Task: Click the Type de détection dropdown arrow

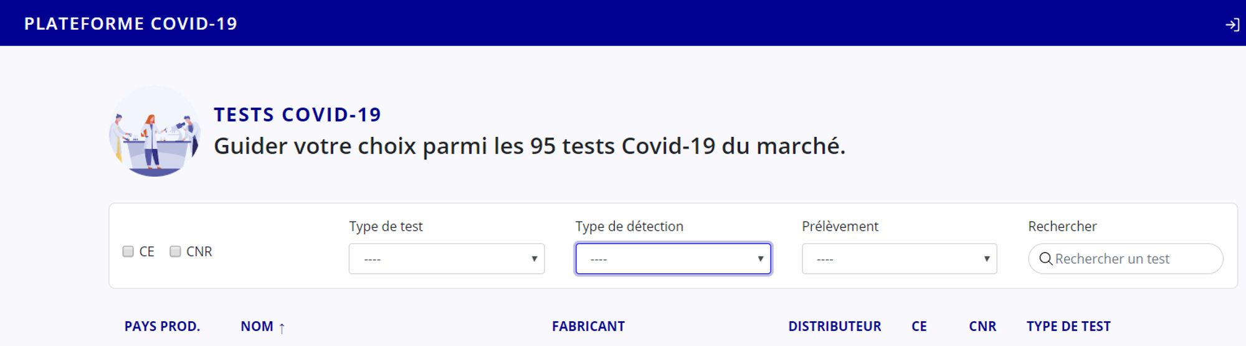Action: (760, 259)
